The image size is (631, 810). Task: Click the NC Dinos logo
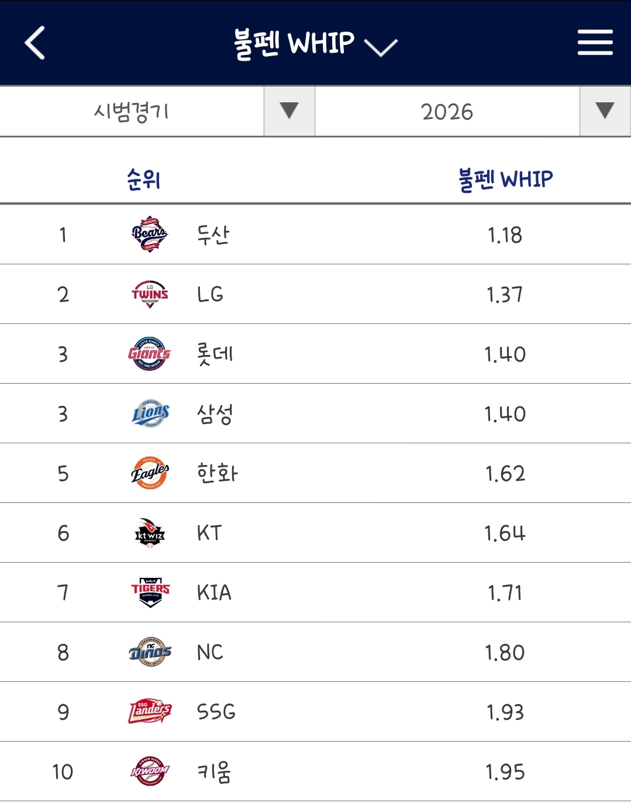(150, 652)
